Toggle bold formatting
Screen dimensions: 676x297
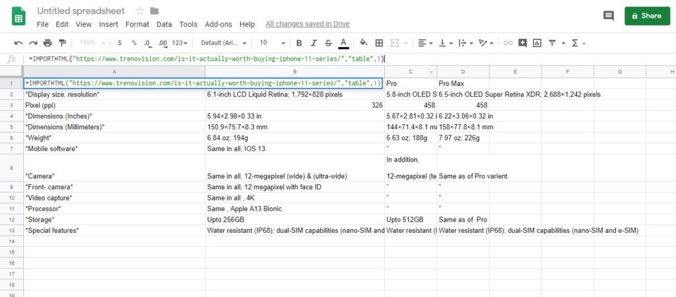pos(299,43)
